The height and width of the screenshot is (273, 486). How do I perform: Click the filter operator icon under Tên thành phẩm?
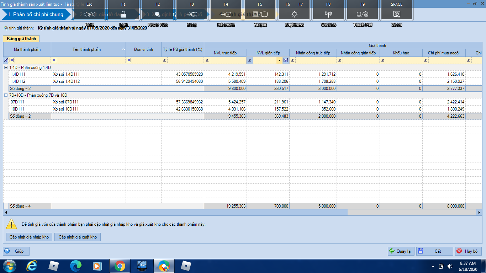[54, 60]
